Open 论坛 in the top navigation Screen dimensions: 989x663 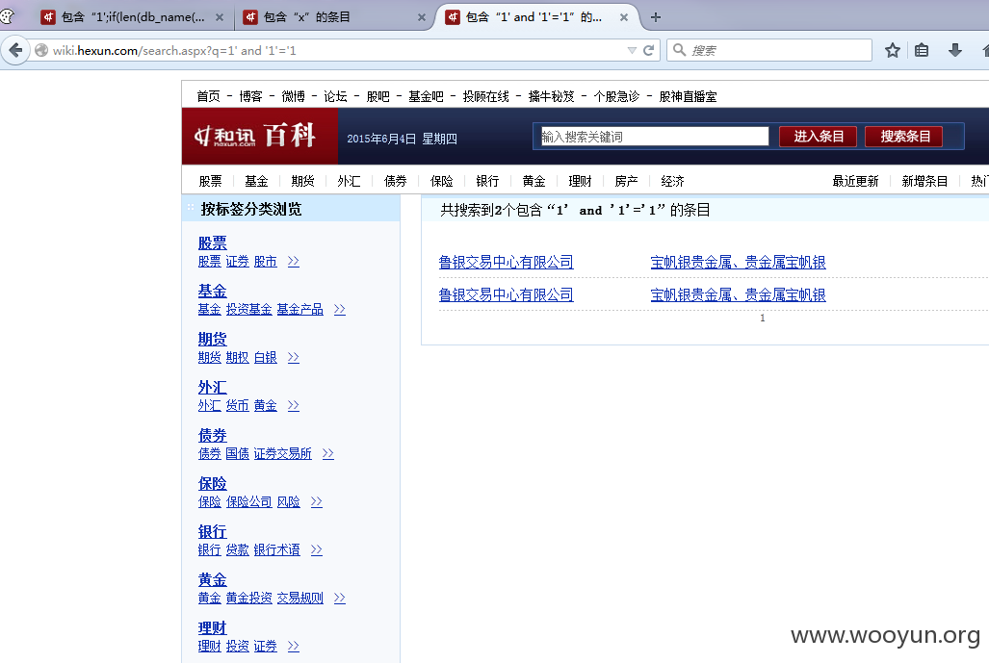(335, 96)
